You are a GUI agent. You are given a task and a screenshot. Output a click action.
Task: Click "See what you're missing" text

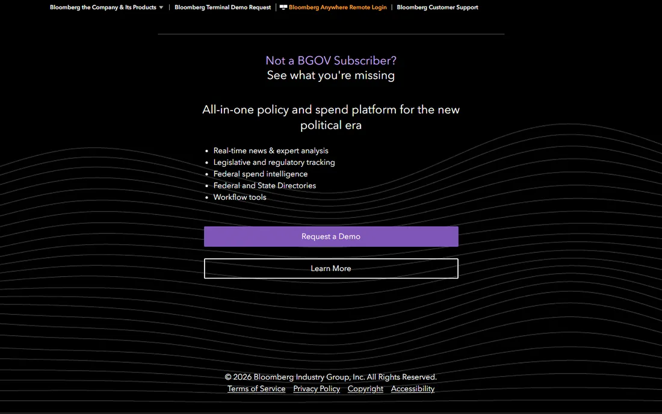coord(331,75)
